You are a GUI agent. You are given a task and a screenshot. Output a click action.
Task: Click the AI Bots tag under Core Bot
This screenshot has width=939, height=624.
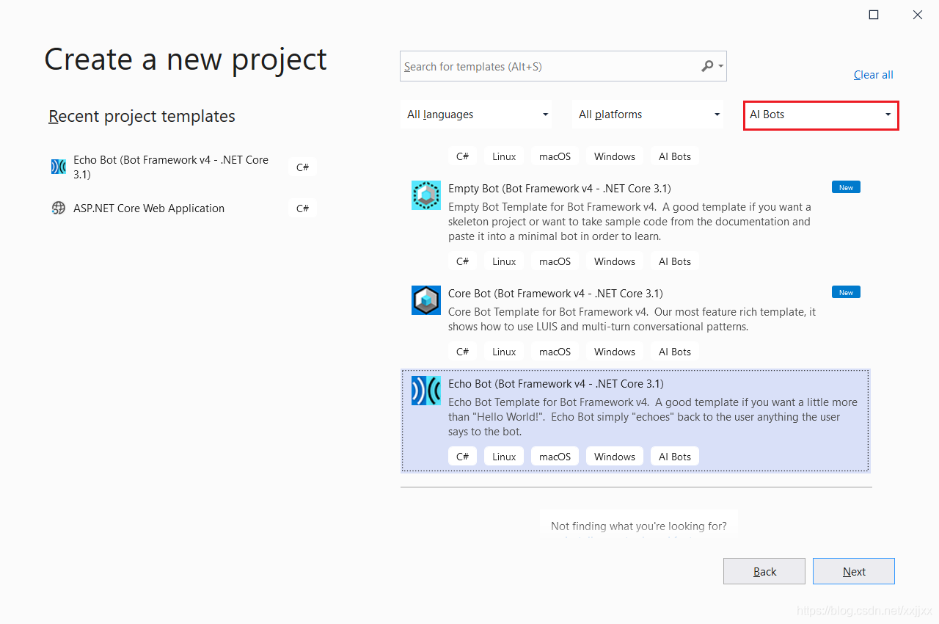coord(675,352)
